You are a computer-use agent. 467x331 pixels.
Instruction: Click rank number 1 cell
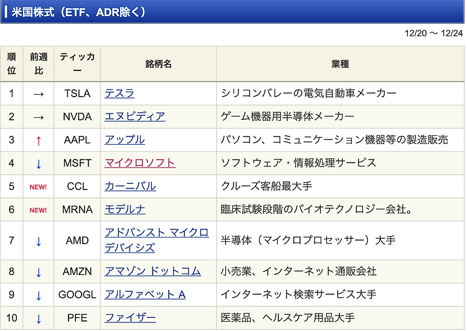tap(12, 94)
